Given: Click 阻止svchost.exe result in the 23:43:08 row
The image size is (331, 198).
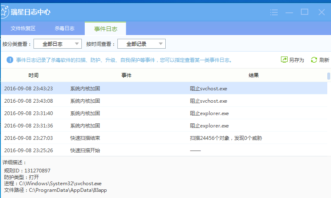Looking at the screenshot, I should [209, 101].
